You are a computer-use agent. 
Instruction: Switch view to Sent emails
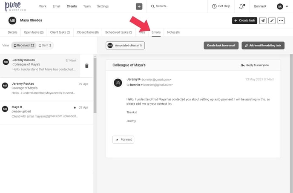click(x=45, y=45)
